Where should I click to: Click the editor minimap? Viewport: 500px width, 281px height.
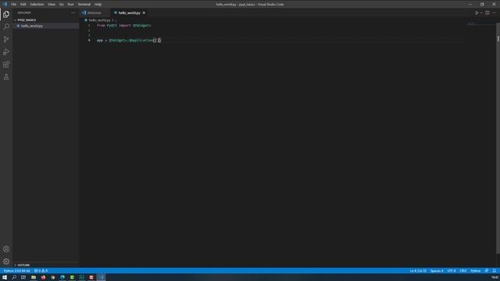pos(480,23)
